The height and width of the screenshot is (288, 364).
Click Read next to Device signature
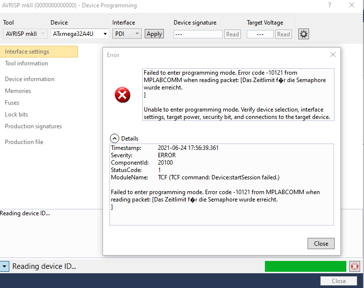click(233, 34)
